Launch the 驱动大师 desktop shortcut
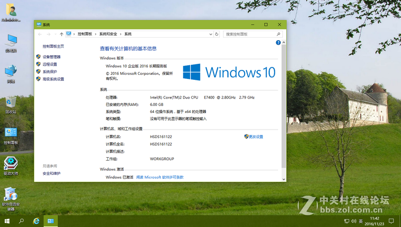Image resolution: width=401 pixels, height=227 pixels. tap(11, 166)
